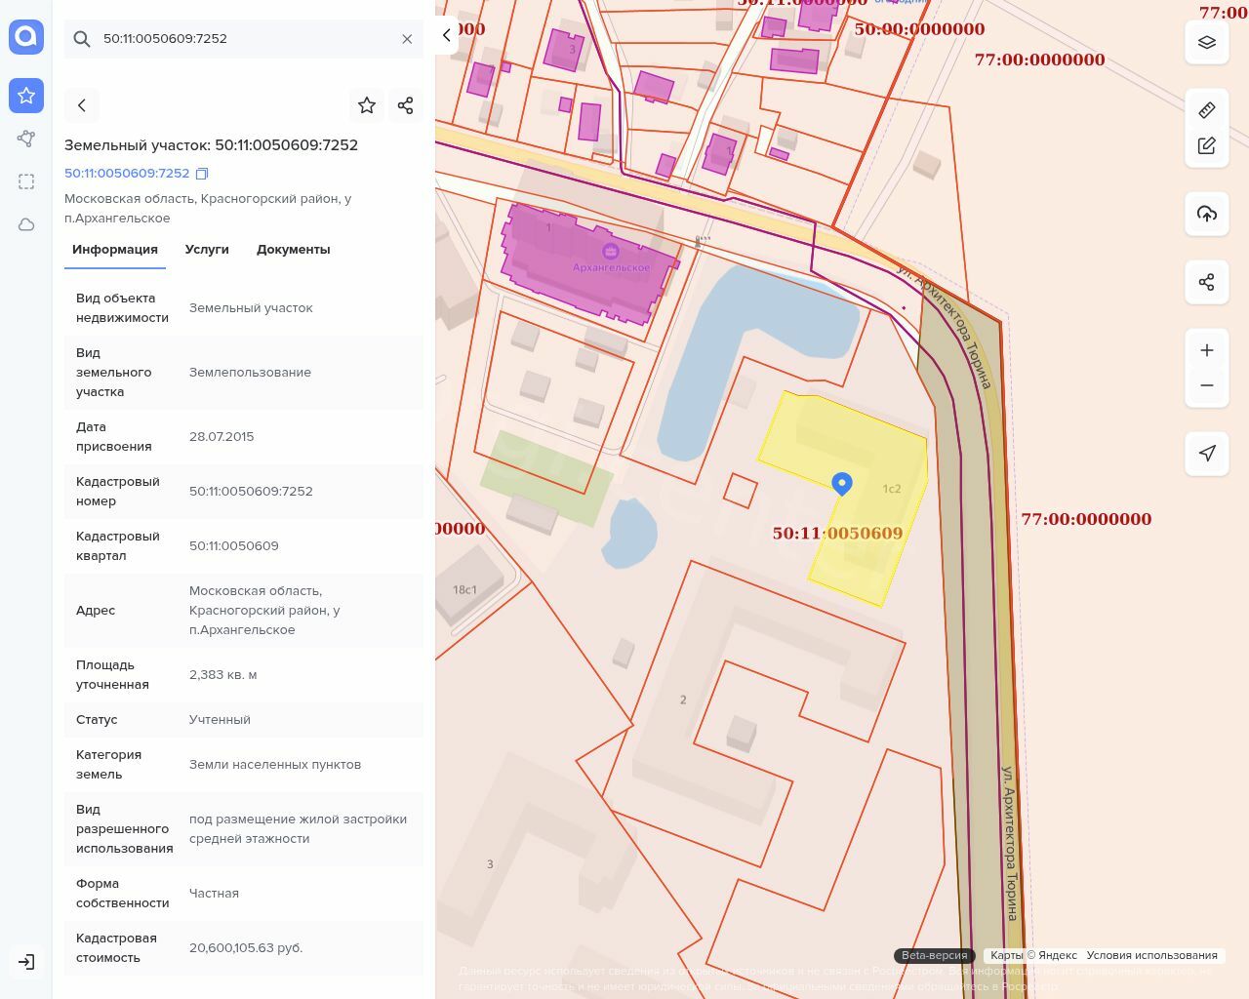This screenshot has height=999, width=1249.
Task: Locate me with the navigation arrow button
Action: pyautogui.click(x=1207, y=454)
